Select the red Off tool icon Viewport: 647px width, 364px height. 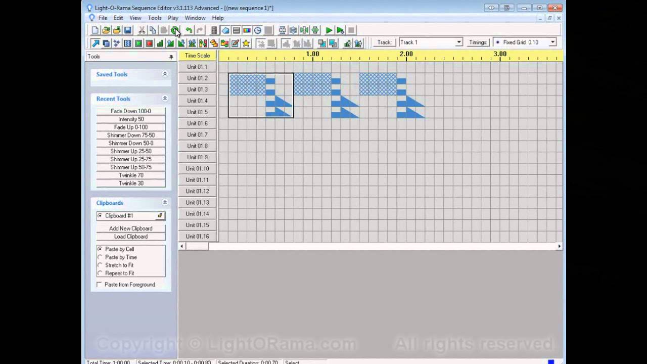tap(149, 43)
